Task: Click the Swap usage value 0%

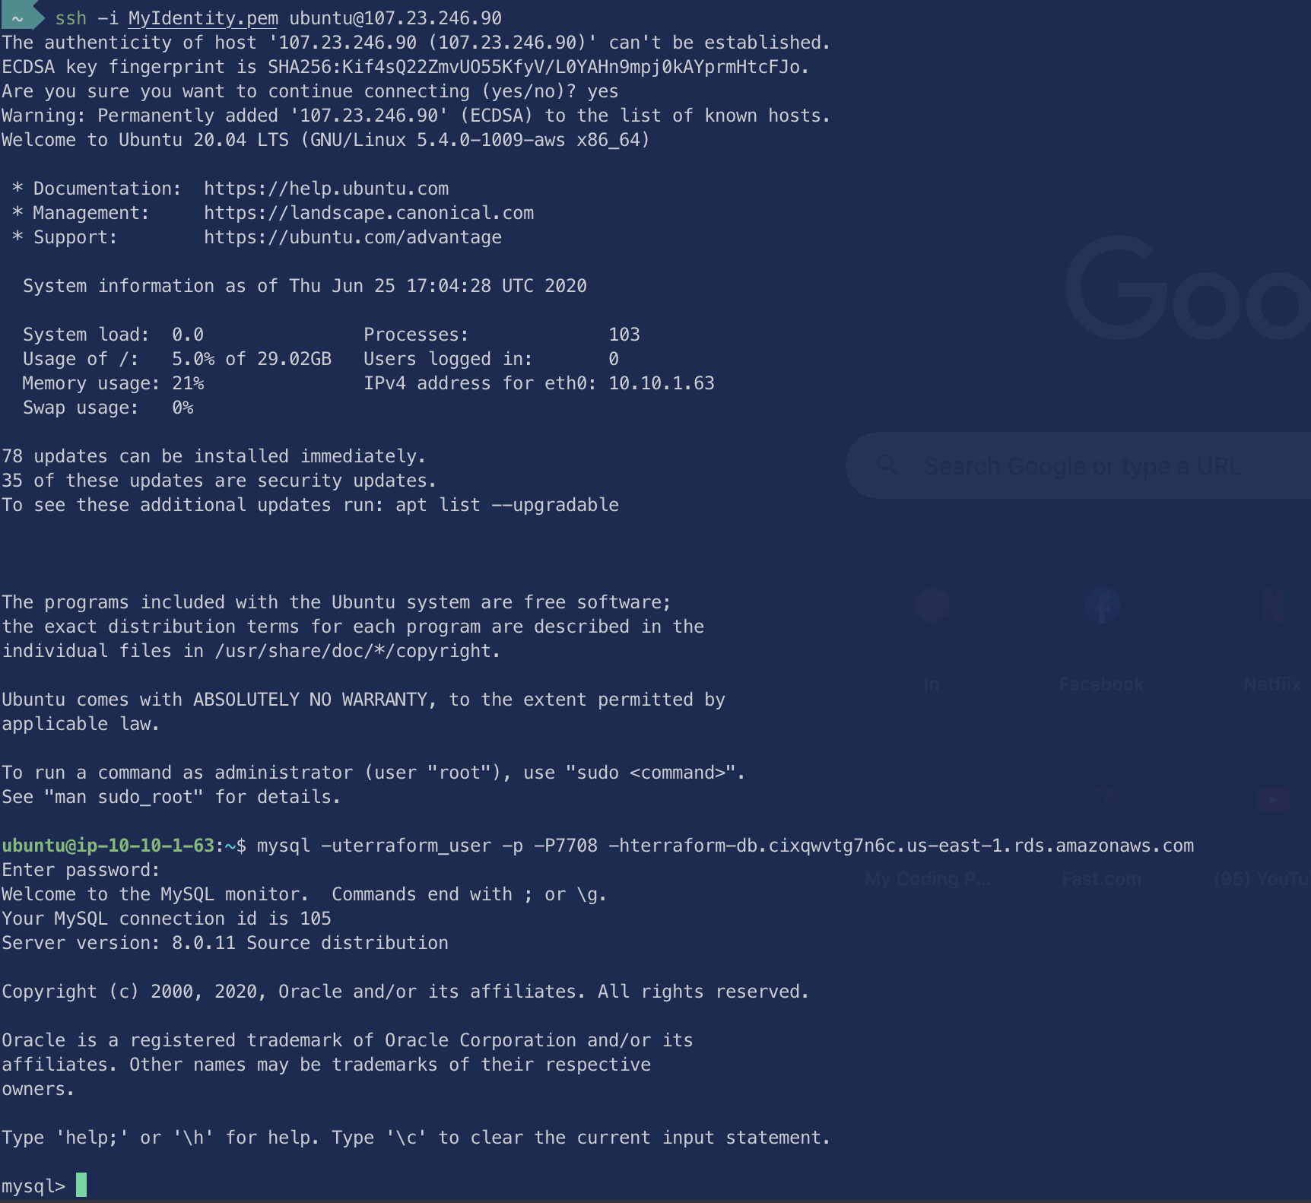Action: (183, 408)
